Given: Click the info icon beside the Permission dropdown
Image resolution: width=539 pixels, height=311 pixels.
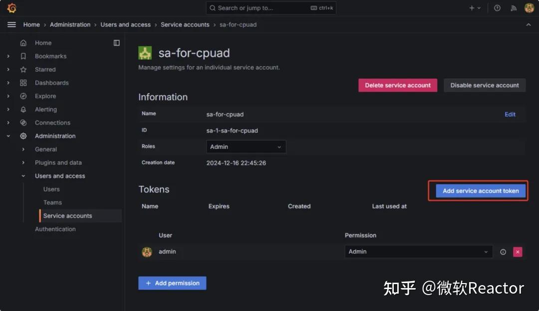Looking at the screenshot, I should coord(503,251).
